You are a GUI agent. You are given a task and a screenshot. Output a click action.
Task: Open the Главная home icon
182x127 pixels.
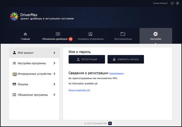25,34
